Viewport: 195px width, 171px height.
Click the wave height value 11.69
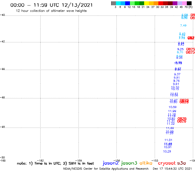coord(170,128)
